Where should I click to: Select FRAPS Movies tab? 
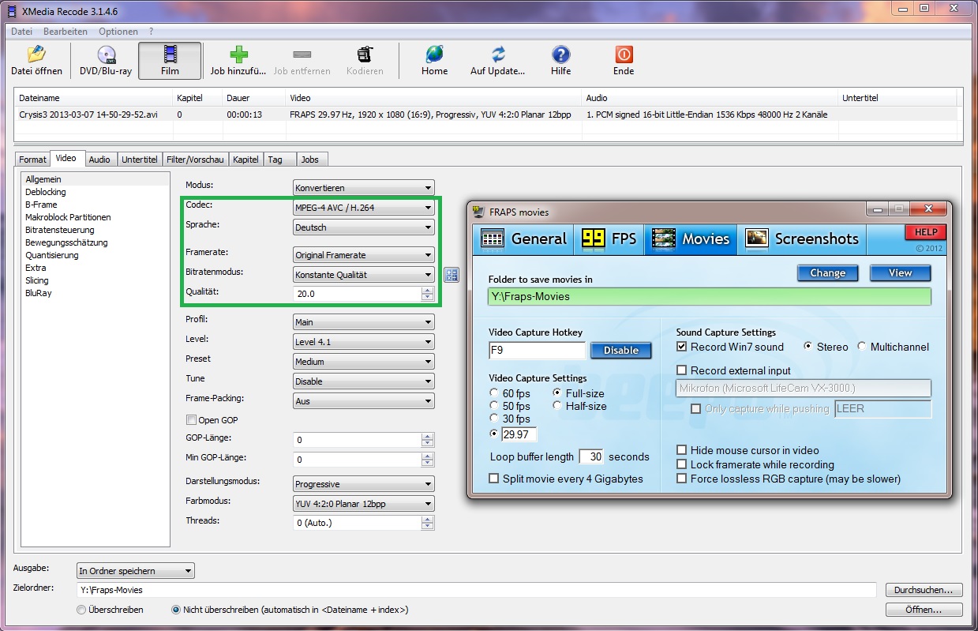(691, 239)
